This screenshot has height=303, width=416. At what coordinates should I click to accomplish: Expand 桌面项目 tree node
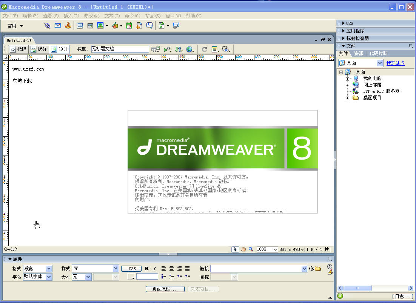coord(347,98)
